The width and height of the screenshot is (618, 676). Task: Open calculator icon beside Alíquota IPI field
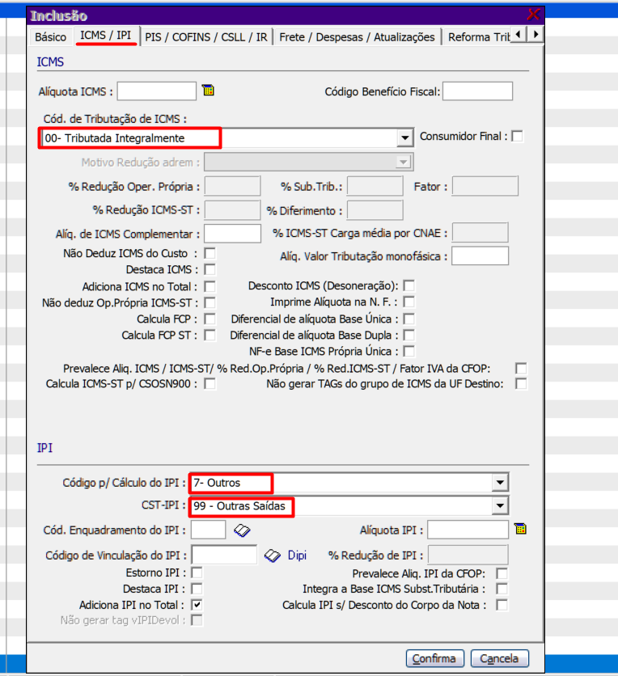coord(520,529)
